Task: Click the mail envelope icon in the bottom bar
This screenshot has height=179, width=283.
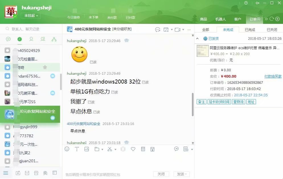Action: pos(27,173)
